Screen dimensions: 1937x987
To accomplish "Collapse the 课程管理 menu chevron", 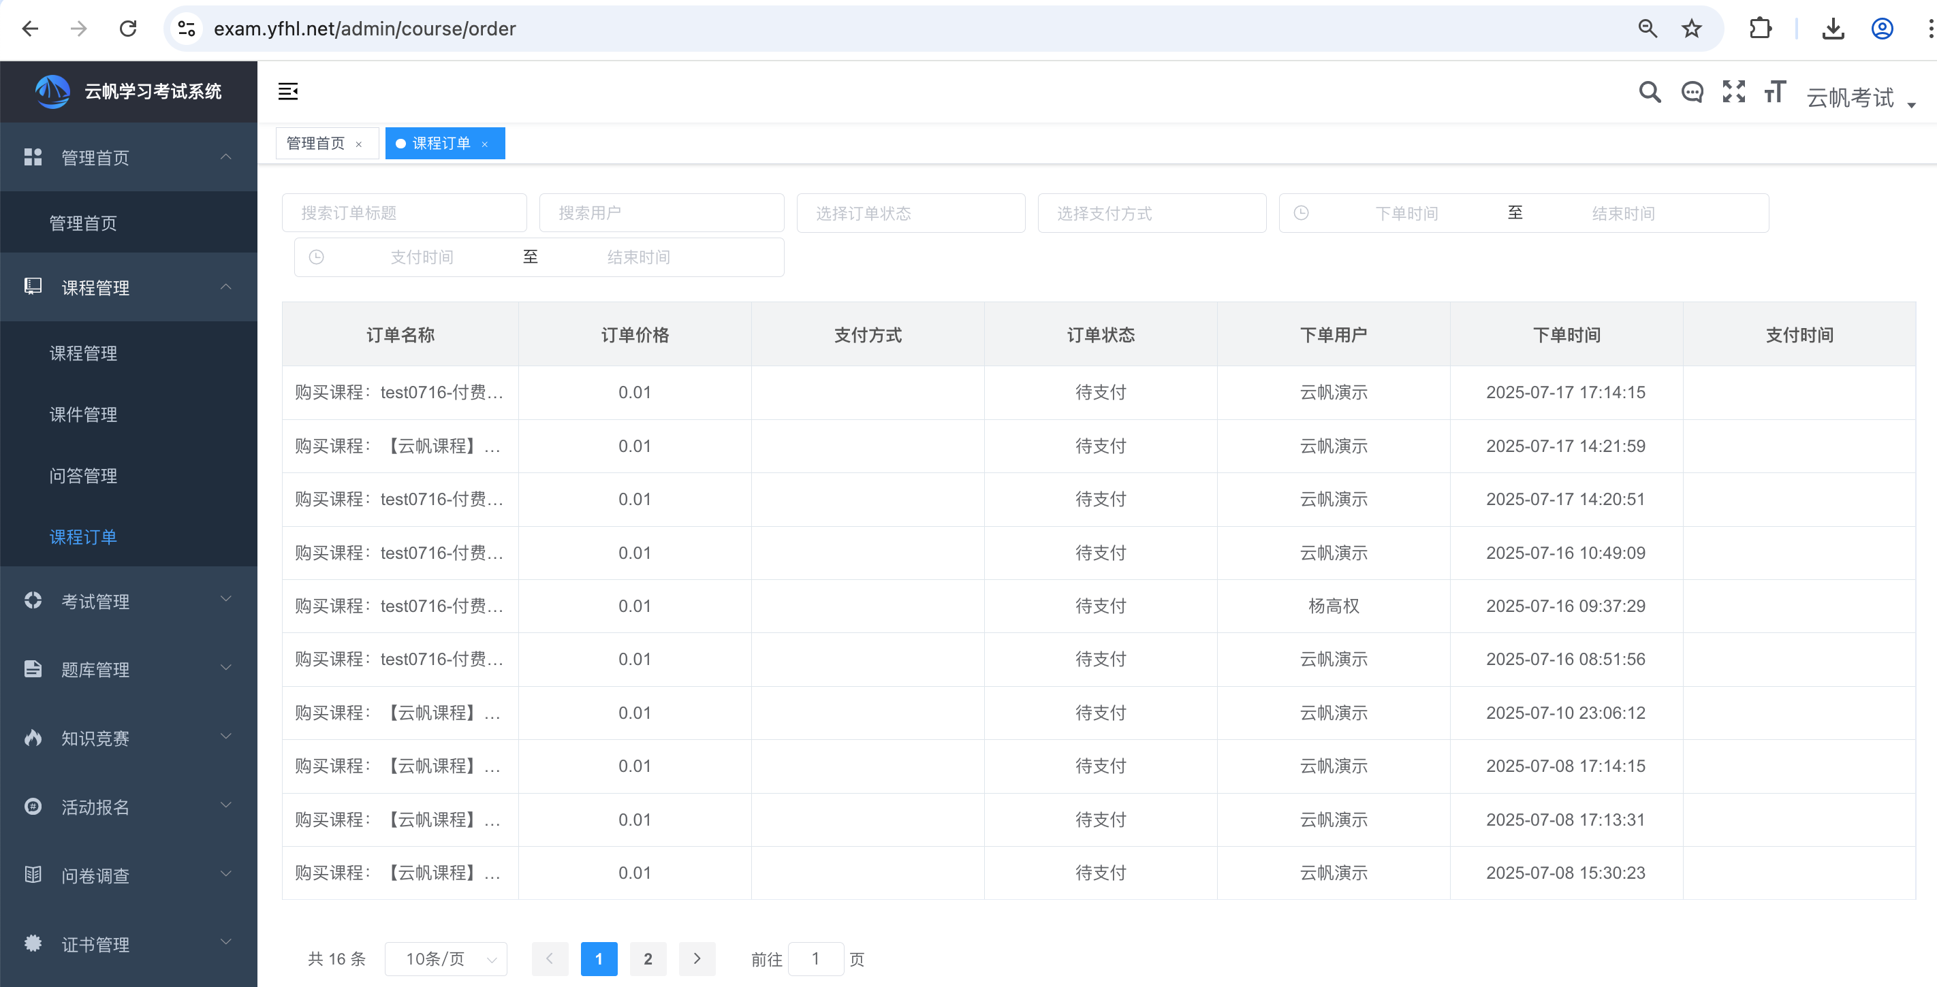I will tap(225, 287).
